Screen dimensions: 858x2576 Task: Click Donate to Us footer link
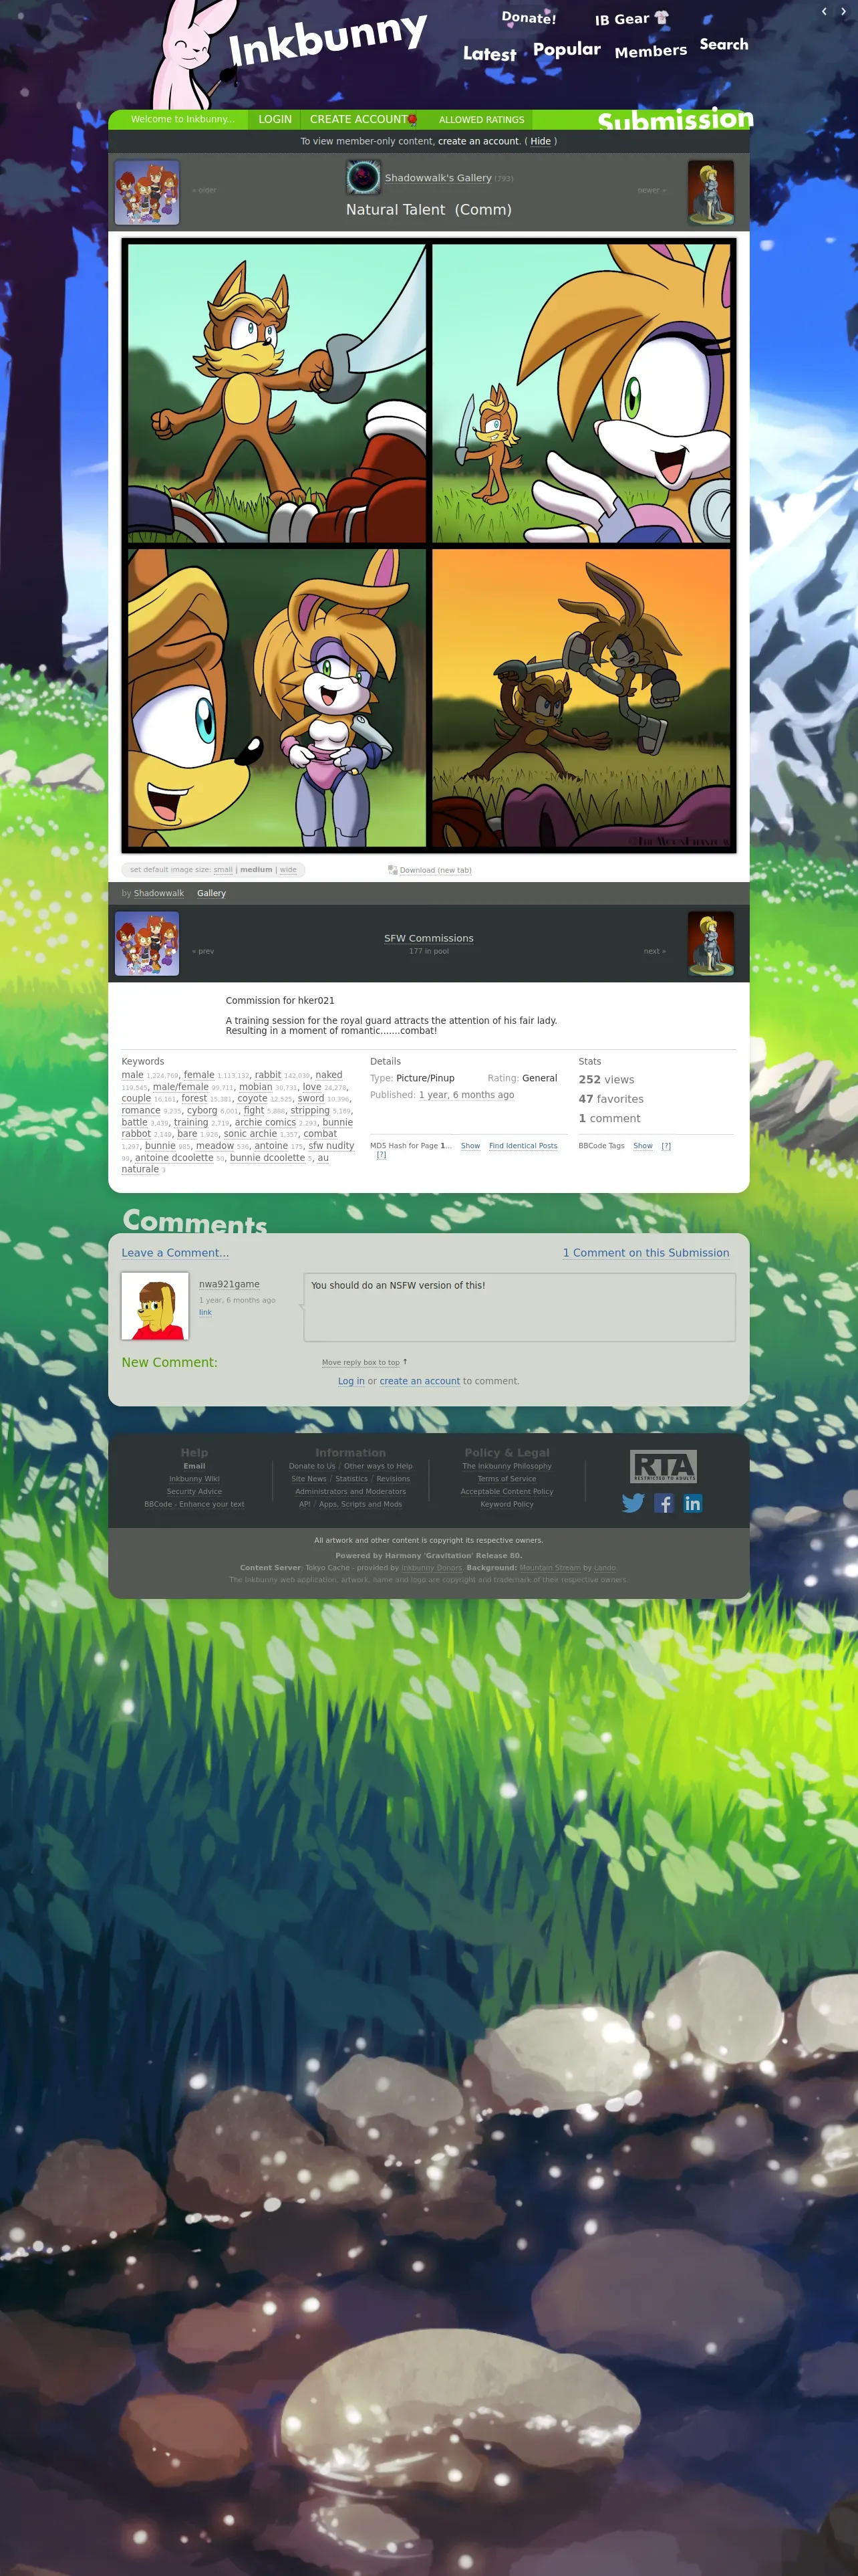(311, 1466)
